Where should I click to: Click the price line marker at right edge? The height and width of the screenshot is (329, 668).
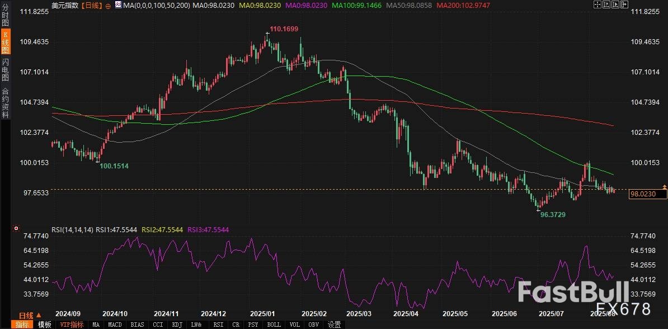(x=664, y=186)
